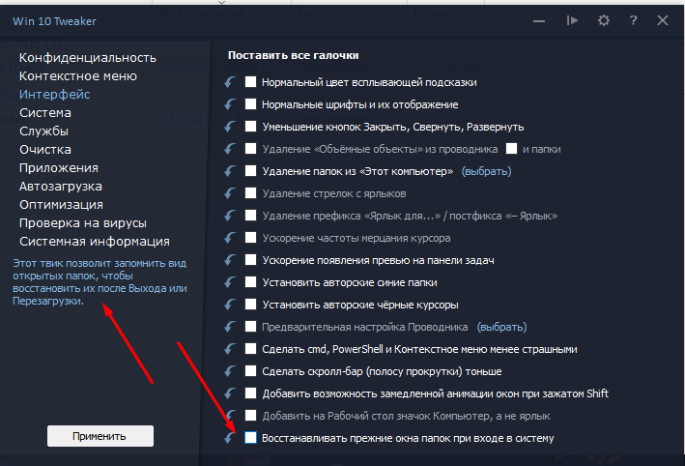Click the Применить button

point(100,436)
